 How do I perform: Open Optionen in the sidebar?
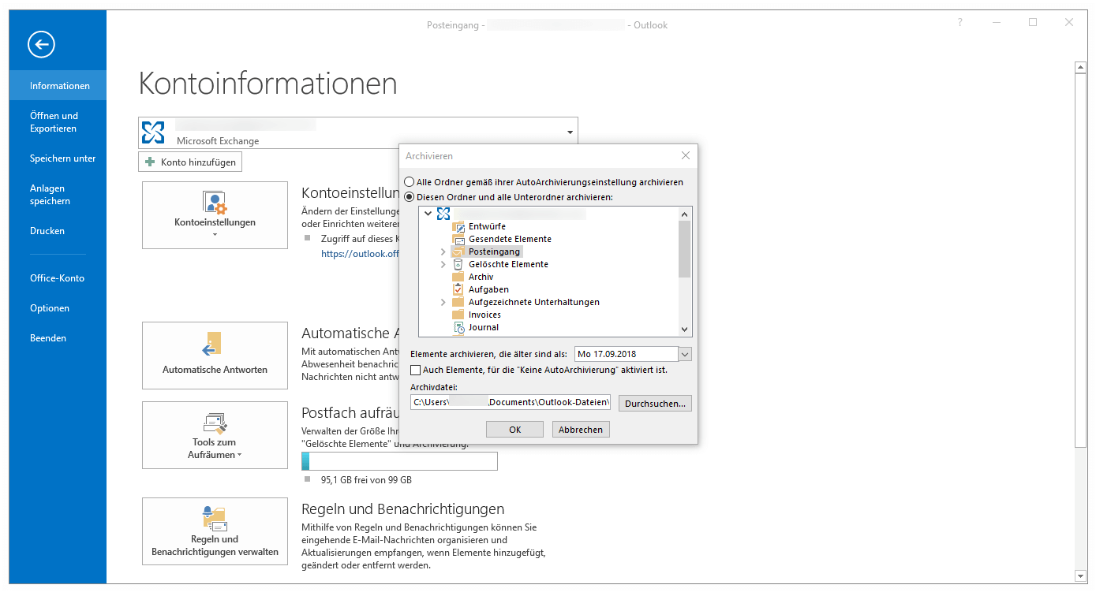(x=58, y=308)
